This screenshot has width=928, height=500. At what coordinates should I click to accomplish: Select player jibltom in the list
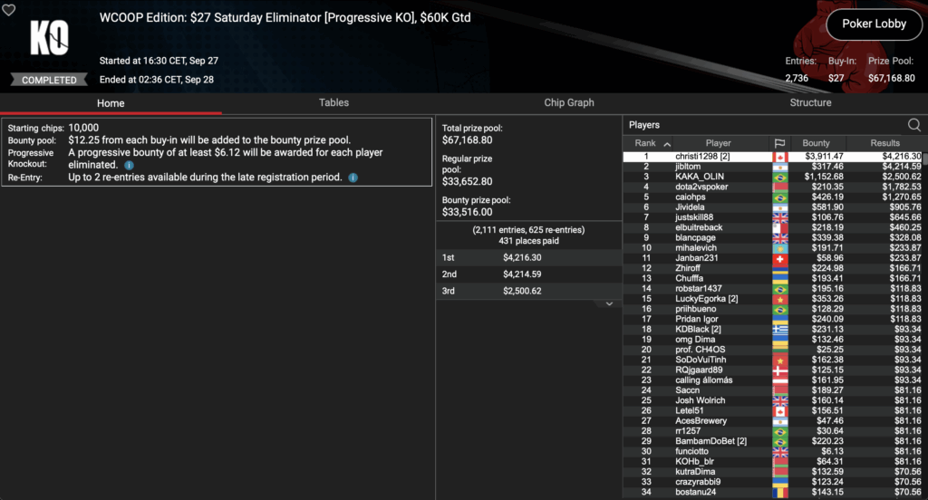point(688,167)
